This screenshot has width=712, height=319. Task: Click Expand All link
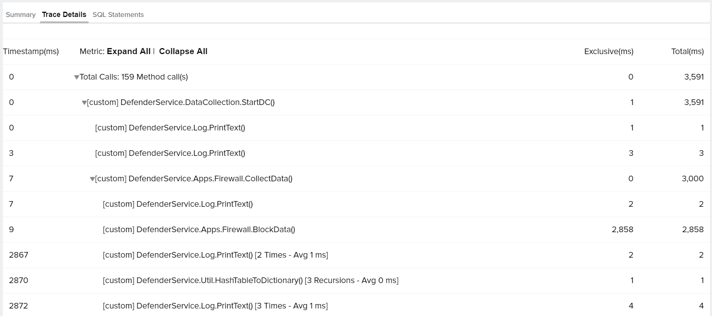click(129, 51)
